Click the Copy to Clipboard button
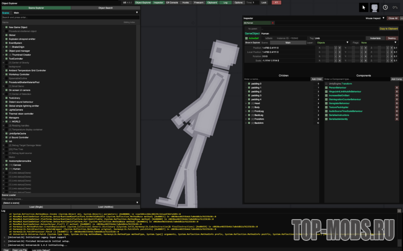 click(x=389, y=29)
